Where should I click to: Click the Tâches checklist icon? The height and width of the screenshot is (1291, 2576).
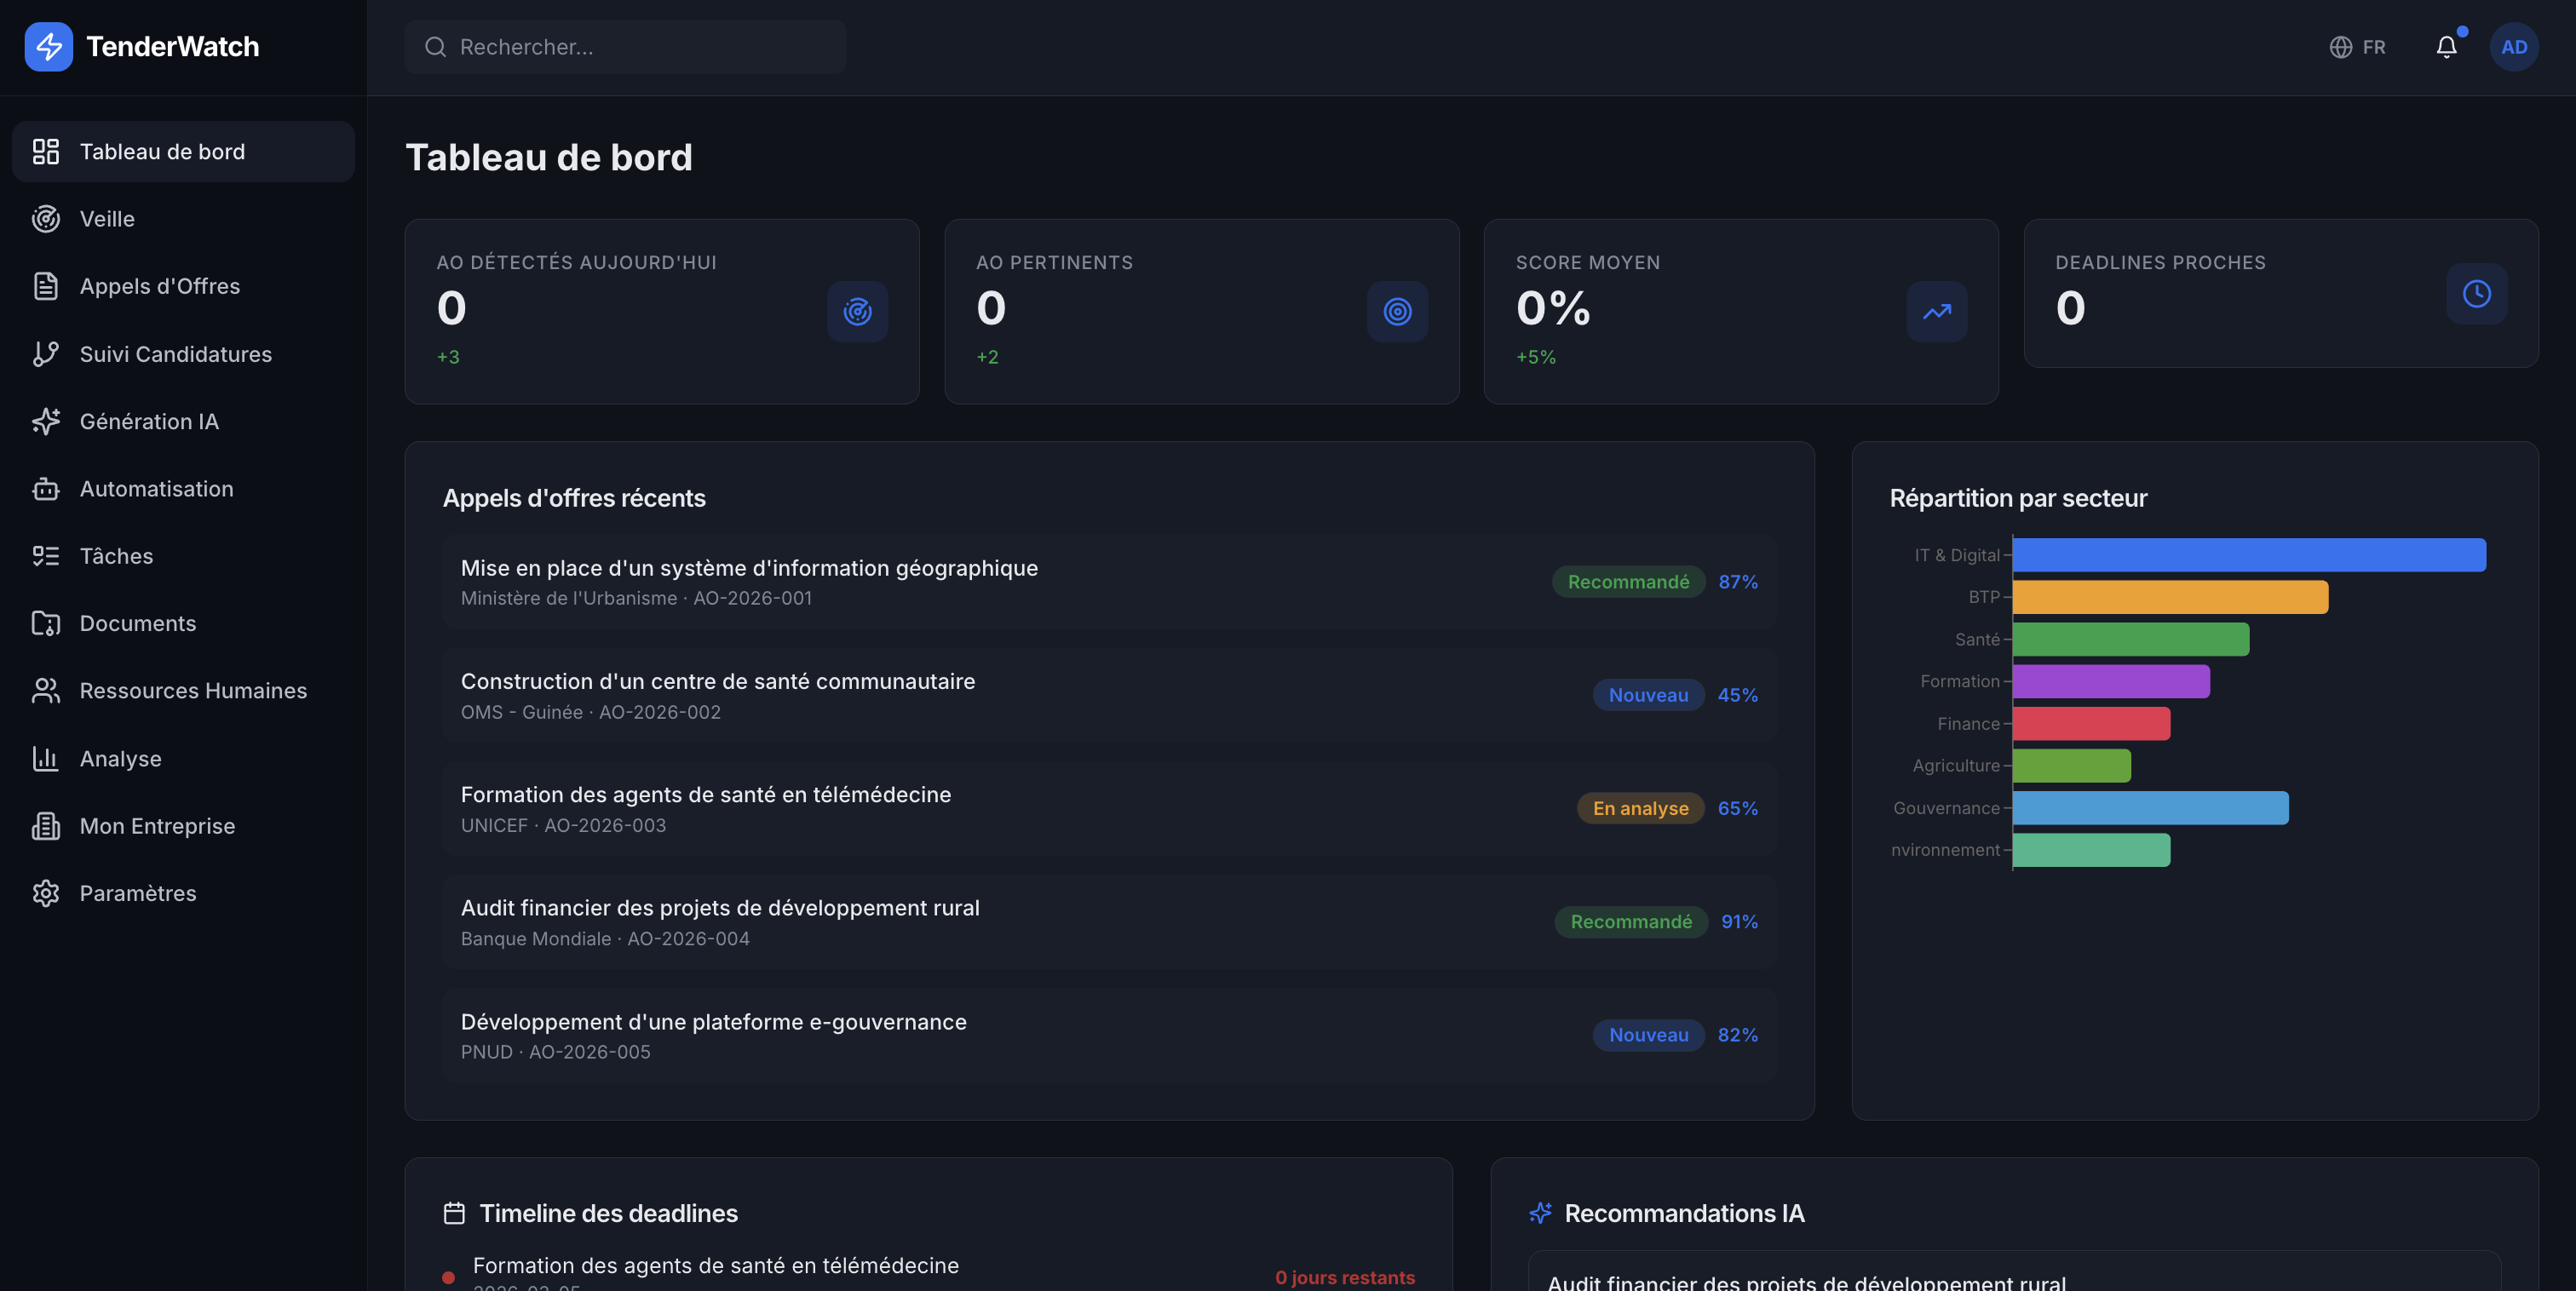click(x=46, y=556)
